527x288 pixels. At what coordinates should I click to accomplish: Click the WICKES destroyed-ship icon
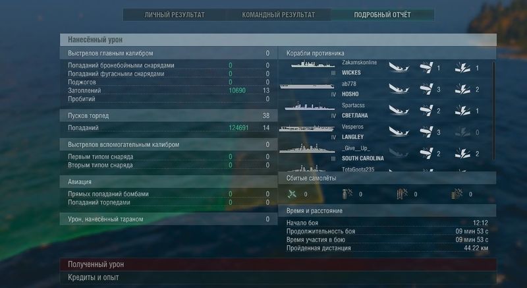click(x=399, y=67)
